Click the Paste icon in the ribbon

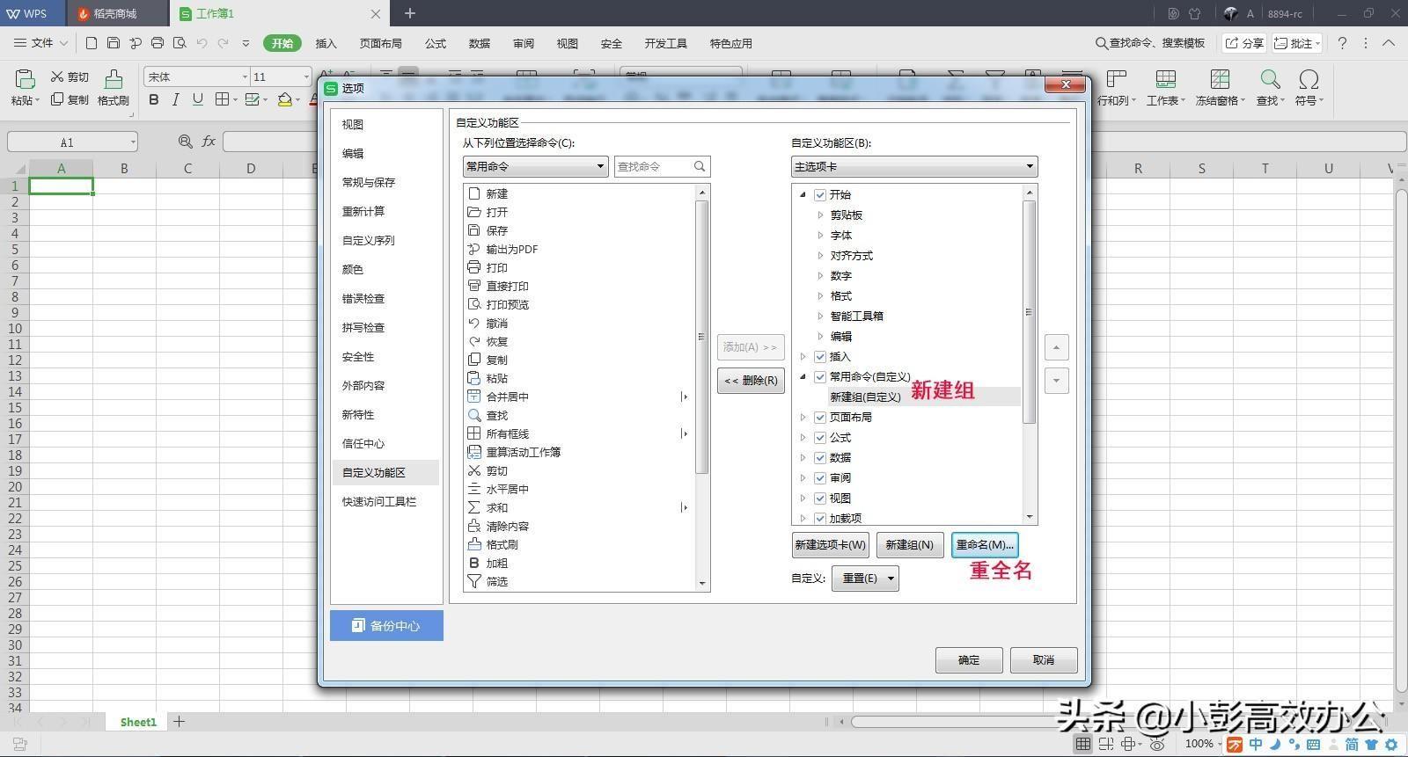[25, 80]
